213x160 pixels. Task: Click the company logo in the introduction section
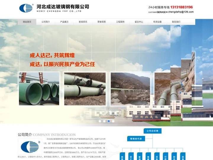point(30,146)
